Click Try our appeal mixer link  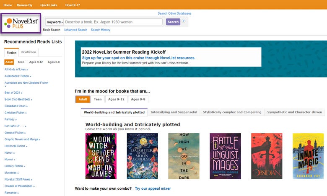pos(153,188)
